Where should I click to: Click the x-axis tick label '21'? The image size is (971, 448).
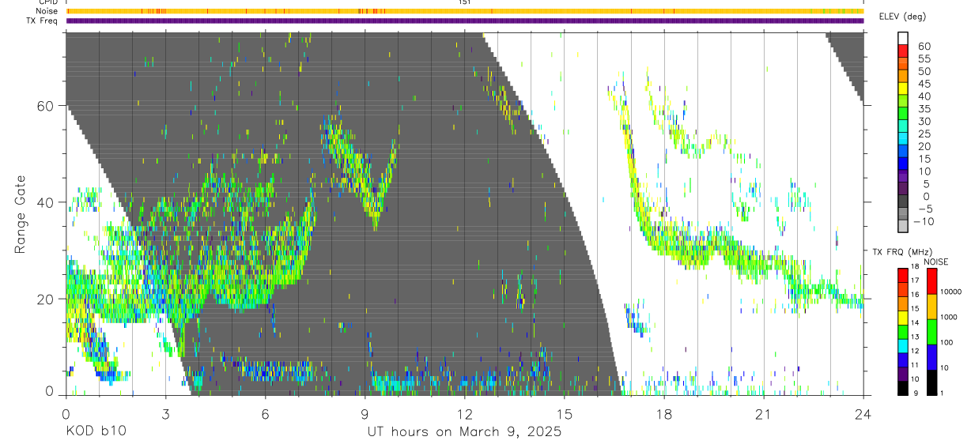tap(764, 414)
